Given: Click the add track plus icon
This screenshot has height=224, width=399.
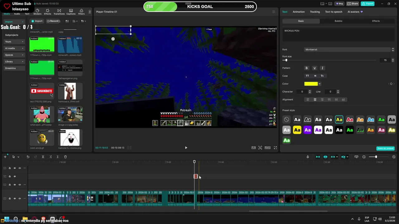Looking at the screenshot, I should [x=5, y=157].
